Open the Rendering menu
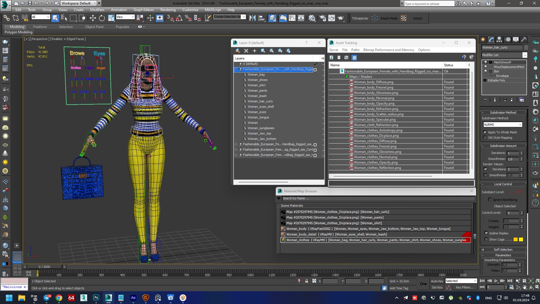 pos(168,10)
